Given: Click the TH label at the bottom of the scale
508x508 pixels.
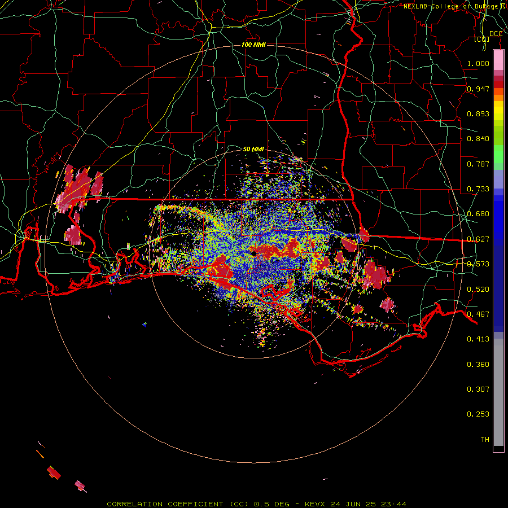Looking at the screenshot, I should [x=485, y=440].
